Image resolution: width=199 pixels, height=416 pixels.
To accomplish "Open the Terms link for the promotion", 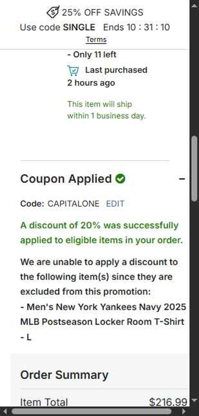I will coord(96,40).
